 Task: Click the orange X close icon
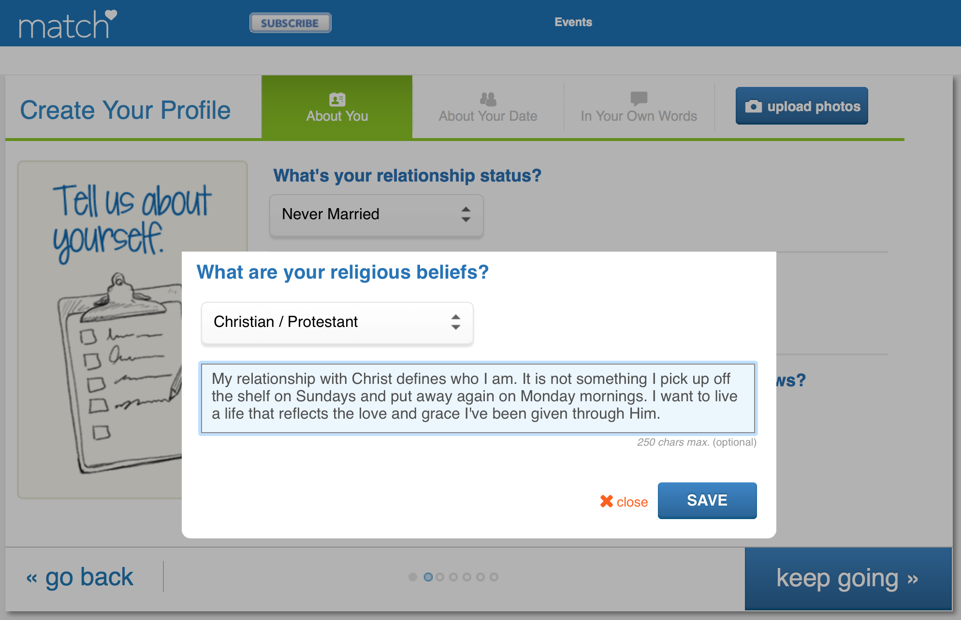tap(606, 501)
